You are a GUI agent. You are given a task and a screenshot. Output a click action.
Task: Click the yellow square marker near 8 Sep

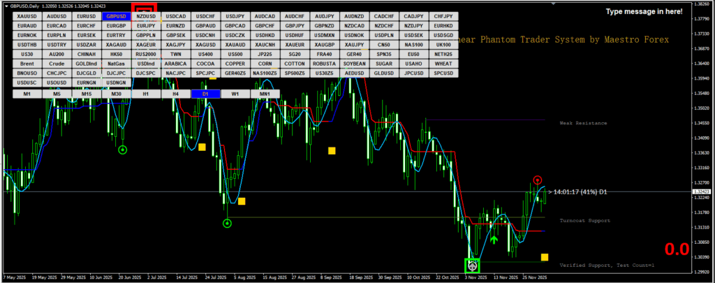[x=332, y=150]
